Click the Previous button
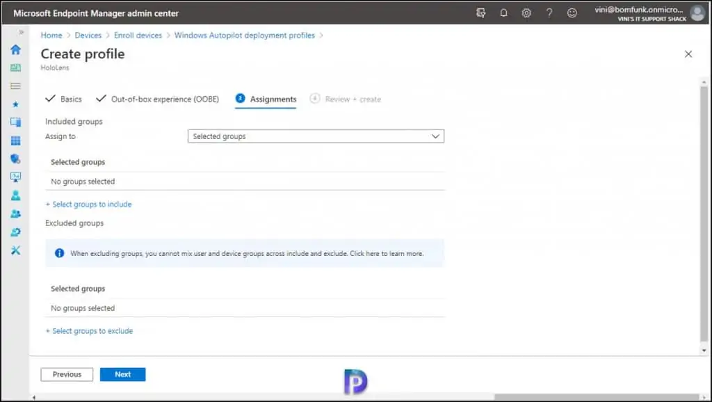This screenshot has width=712, height=402. [x=67, y=374]
